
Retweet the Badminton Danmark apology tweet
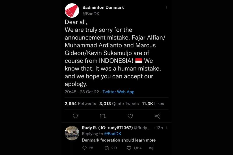[x=103, y=116]
